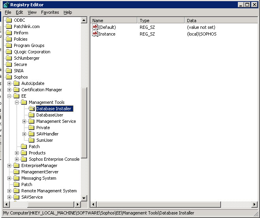Click the SumUser folder icon
The height and width of the screenshot is (218, 260).
coord(31,140)
